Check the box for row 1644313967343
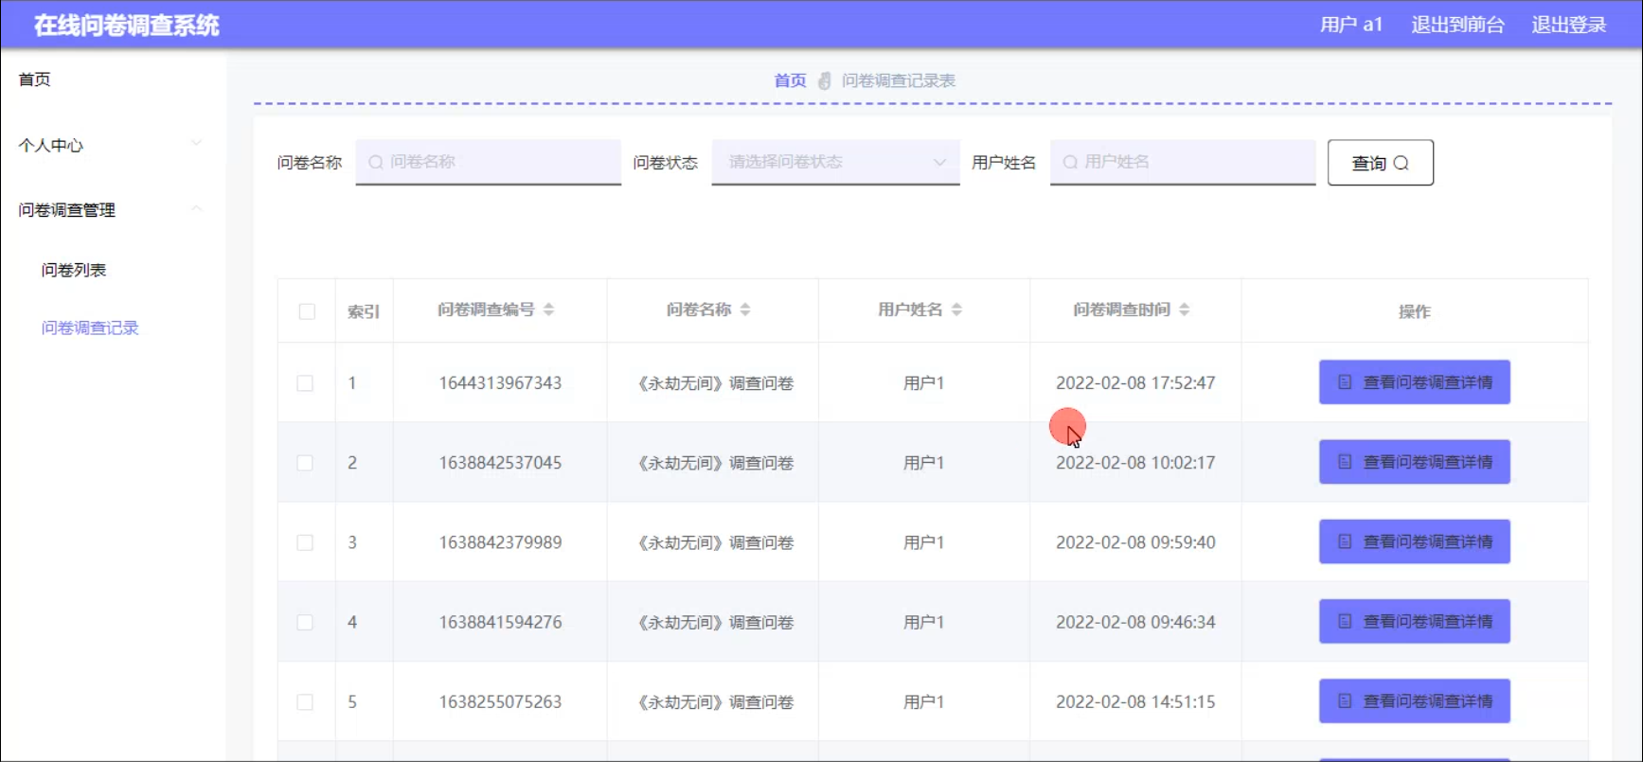The width and height of the screenshot is (1643, 762). click(x=305, y=383)
